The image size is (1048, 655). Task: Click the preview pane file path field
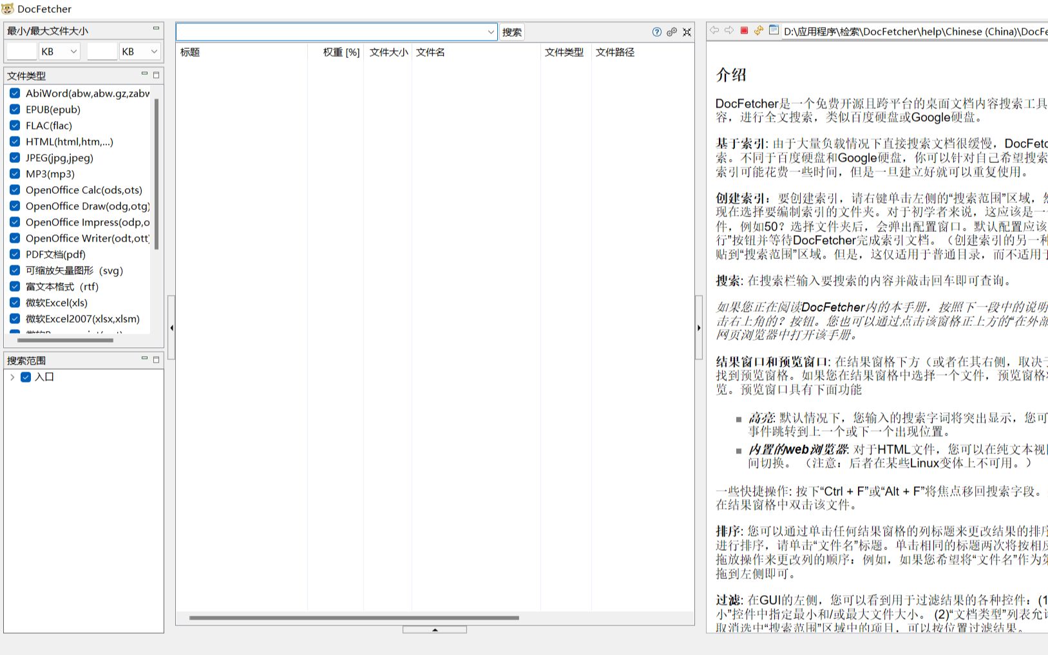click(915, 32)
